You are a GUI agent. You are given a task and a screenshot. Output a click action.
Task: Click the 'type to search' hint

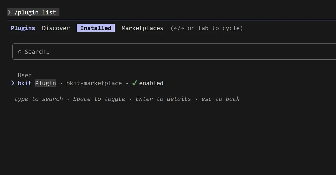click(39, 99)
